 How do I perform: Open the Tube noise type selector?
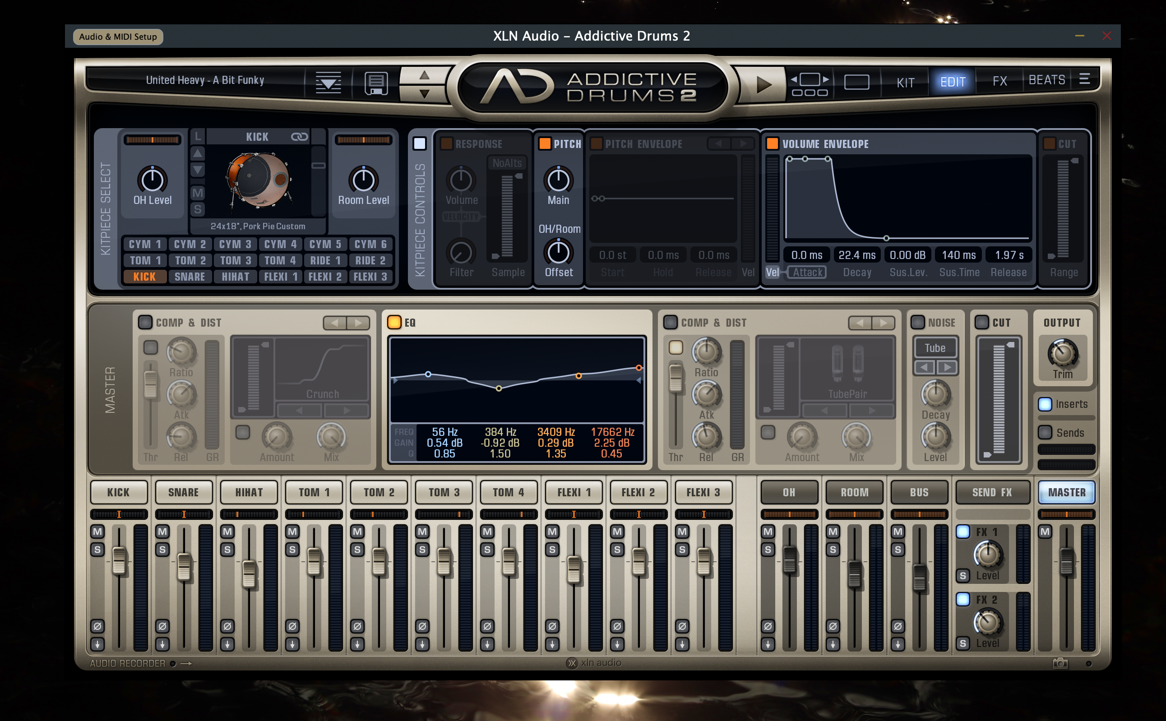pos(935,348)
